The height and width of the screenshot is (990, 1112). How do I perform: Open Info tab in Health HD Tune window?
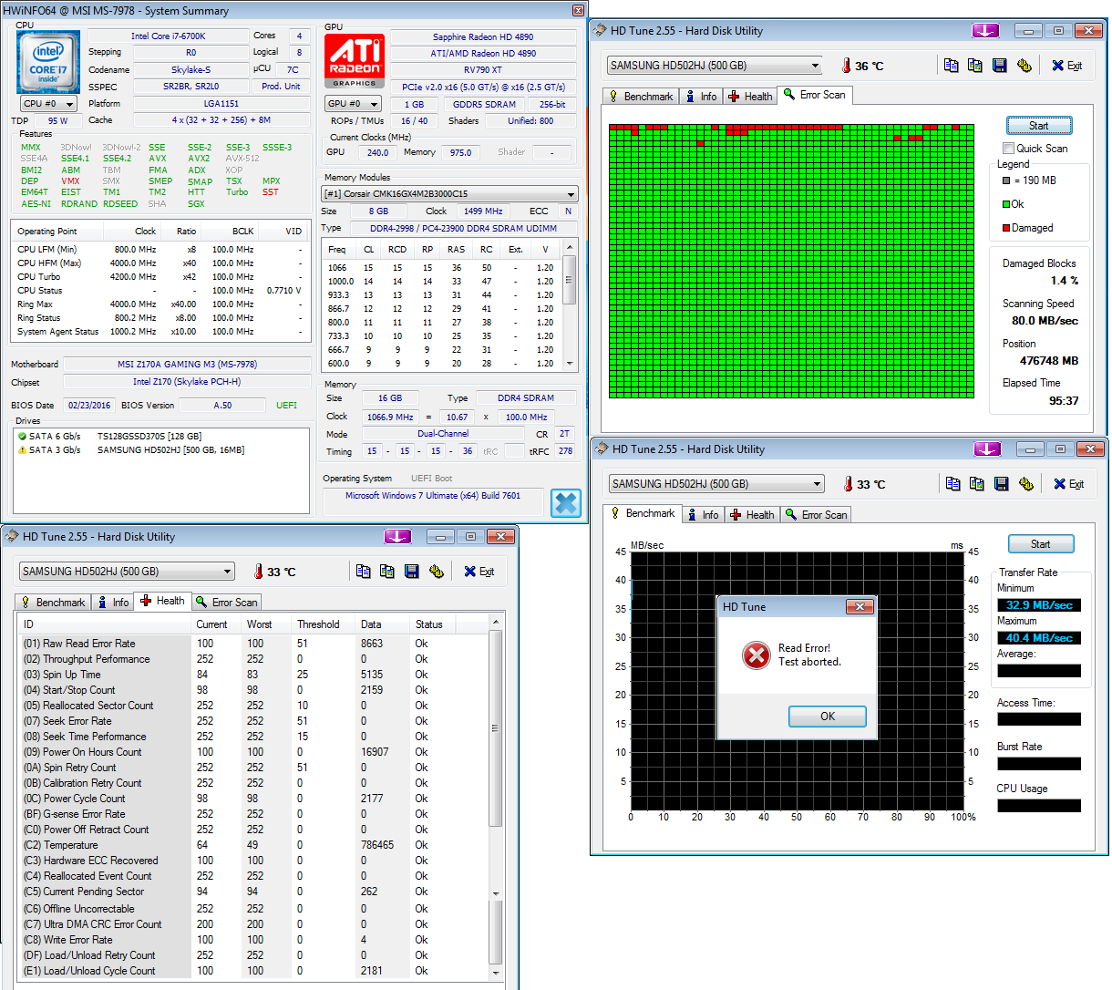click(x=113, y=602)
